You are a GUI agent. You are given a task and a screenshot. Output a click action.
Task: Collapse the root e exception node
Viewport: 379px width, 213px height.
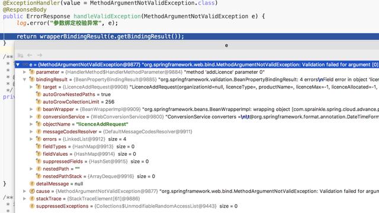tap(18, 64)
